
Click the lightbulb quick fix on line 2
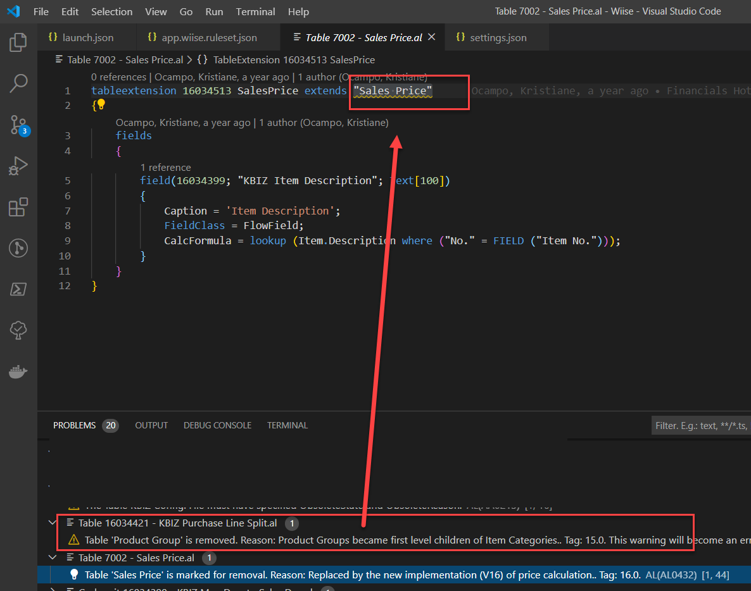(101, 104)
